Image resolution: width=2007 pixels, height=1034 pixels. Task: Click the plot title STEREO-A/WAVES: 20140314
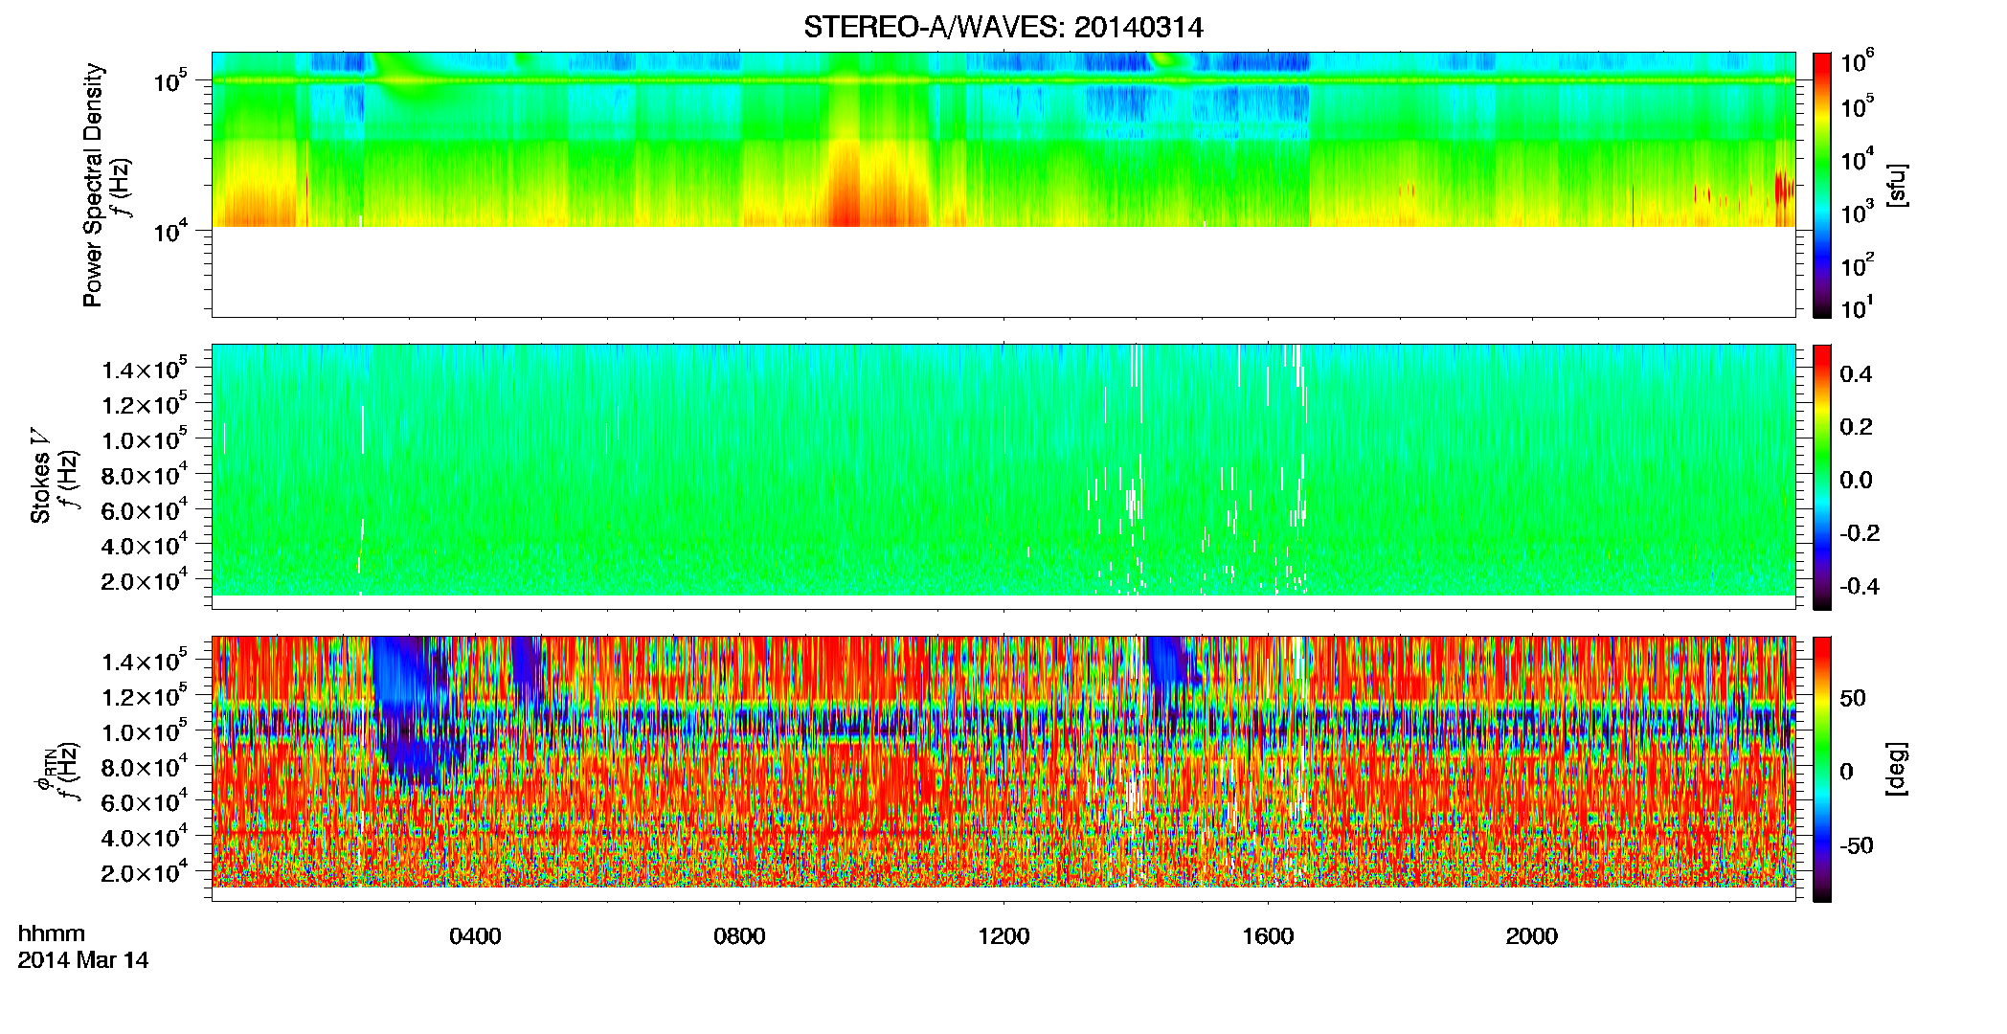pyautogui.click(x=1003, y=28)
